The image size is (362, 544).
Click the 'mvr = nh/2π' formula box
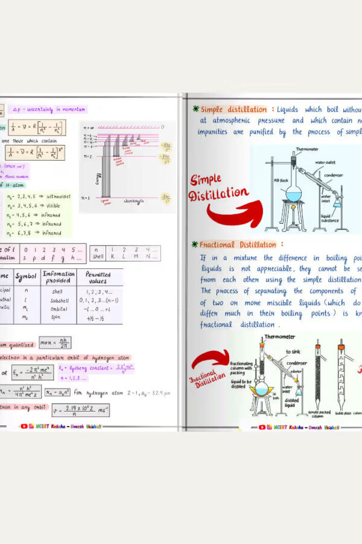[55, 343]
